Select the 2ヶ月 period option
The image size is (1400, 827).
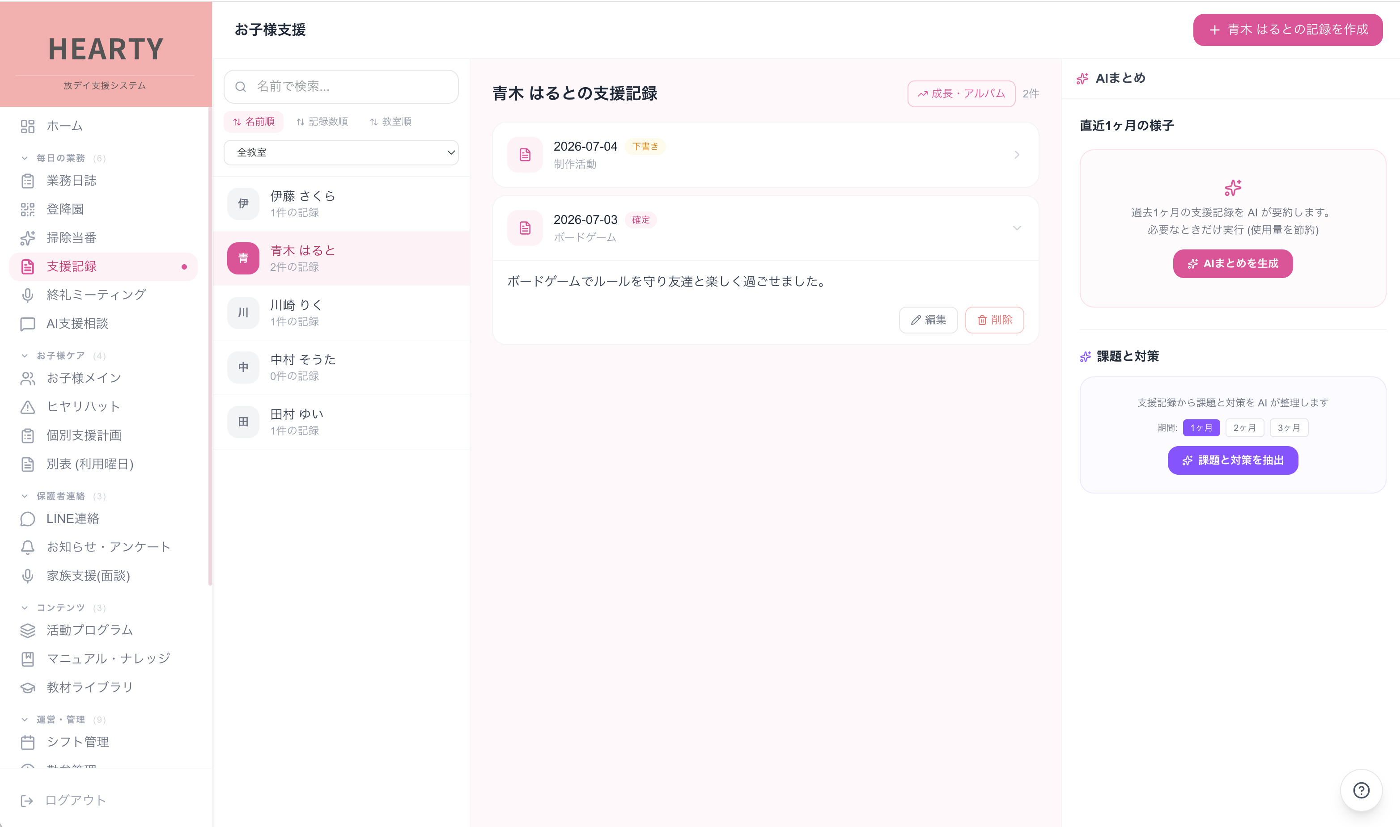tap(1244, 427)
